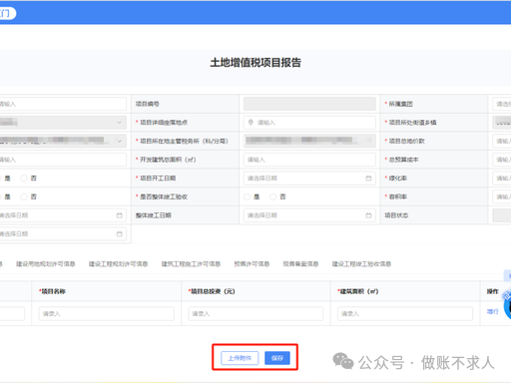Click the 土地增值税项目报告 title
The width and height of the screenshot is (511, 383).
point(255,63)
